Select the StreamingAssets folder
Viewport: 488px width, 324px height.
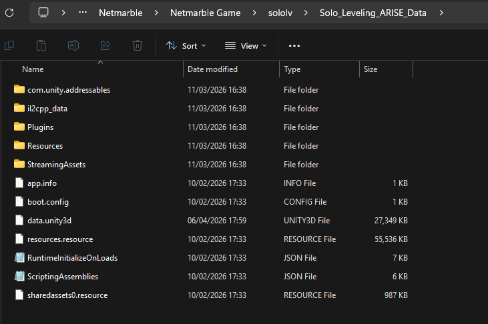click(56, 165)
